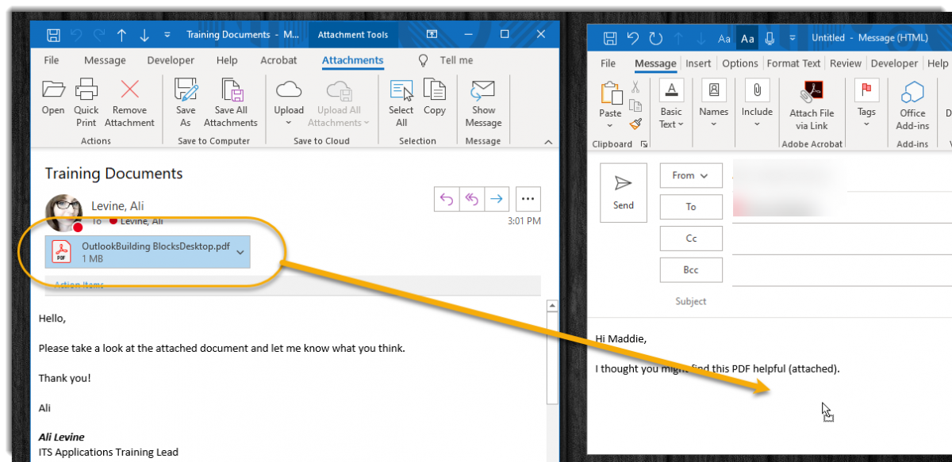
Task: Toggle Select All for attachments
Action: [x=401, y=101]
